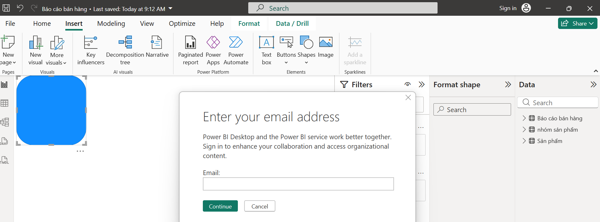The image size is (600, 222).
Task: Insert a Text box
Action: click(267, 50)
